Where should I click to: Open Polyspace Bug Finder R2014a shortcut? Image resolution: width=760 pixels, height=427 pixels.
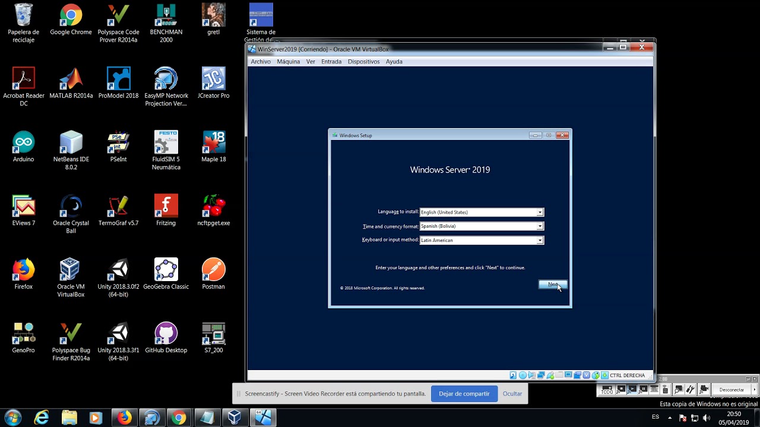[x=71, y=341]
